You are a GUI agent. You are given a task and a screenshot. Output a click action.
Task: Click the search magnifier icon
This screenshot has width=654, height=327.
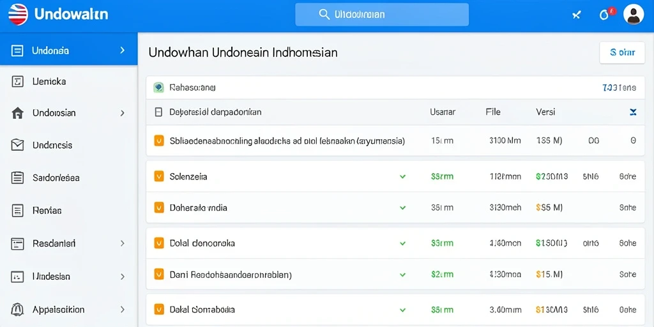click(x=324, y=15)
